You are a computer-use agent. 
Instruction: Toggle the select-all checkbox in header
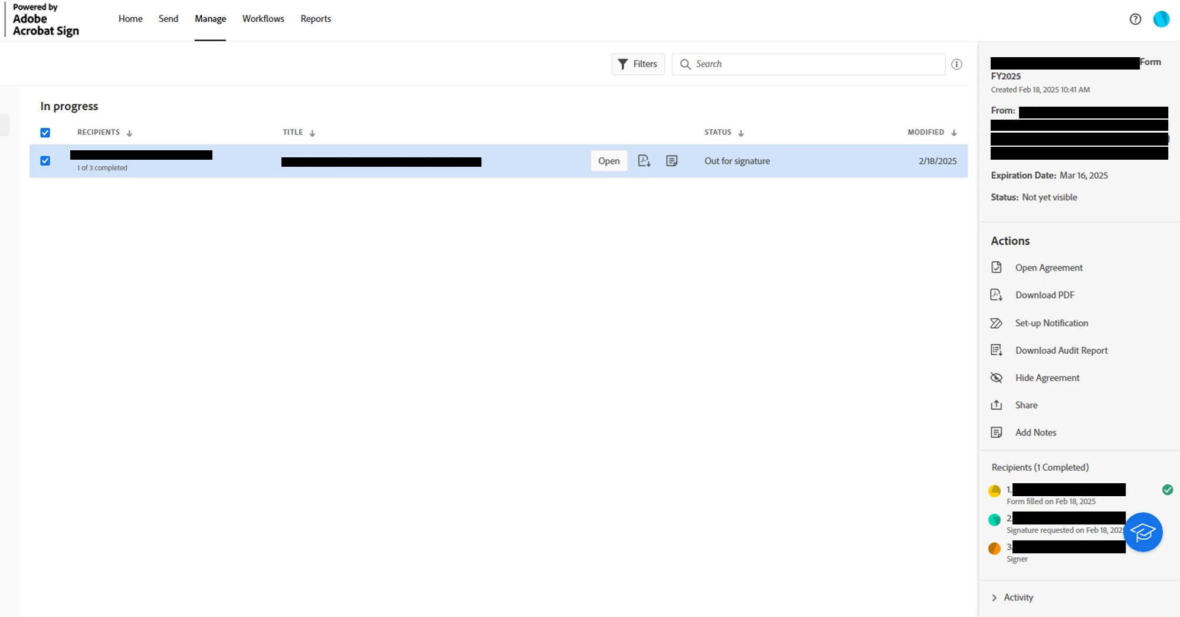(x=45, y=133)
